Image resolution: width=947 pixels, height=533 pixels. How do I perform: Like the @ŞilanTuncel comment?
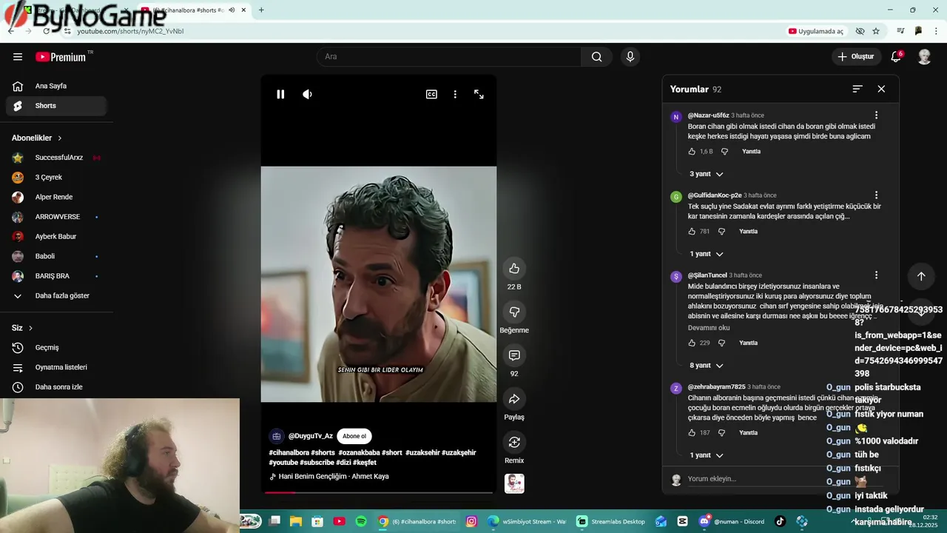click(692, 343)
